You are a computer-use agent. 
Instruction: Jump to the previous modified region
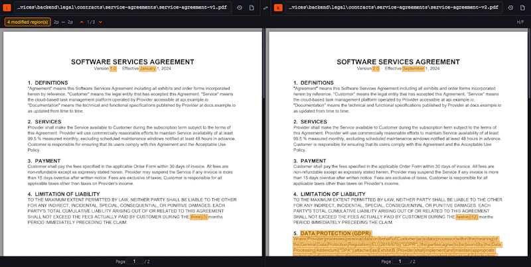point(82,22)
